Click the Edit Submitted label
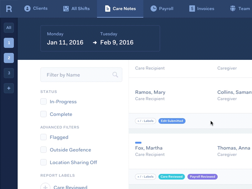252x189 pixels. click(x=172, y=121)
